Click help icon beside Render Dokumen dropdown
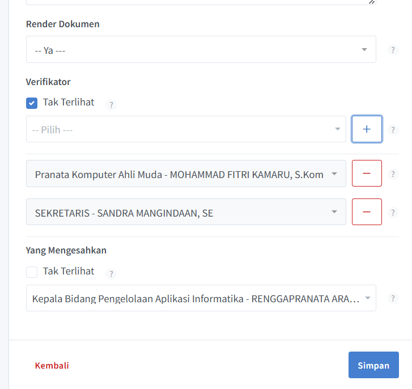This screenshot has width=412, height=389. 393,50
